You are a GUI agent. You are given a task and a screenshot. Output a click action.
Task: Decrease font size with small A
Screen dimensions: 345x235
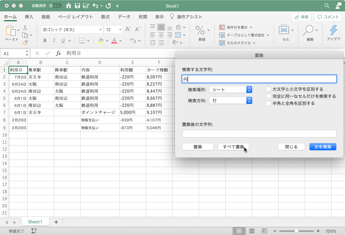tap(137, 29)
